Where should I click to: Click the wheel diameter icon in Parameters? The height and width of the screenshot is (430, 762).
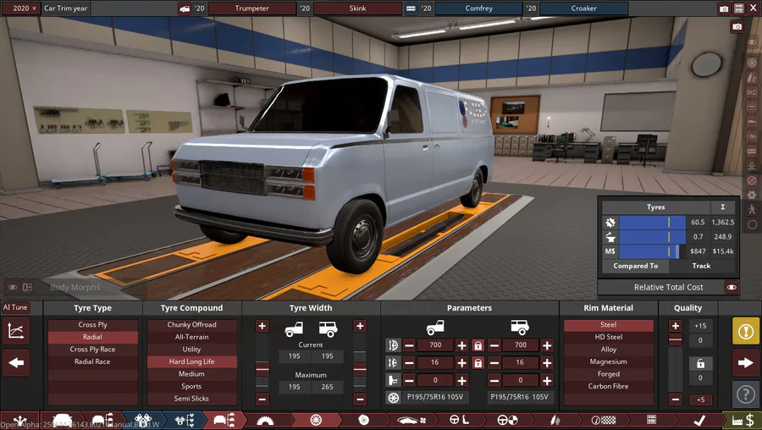tap(393, 345)
